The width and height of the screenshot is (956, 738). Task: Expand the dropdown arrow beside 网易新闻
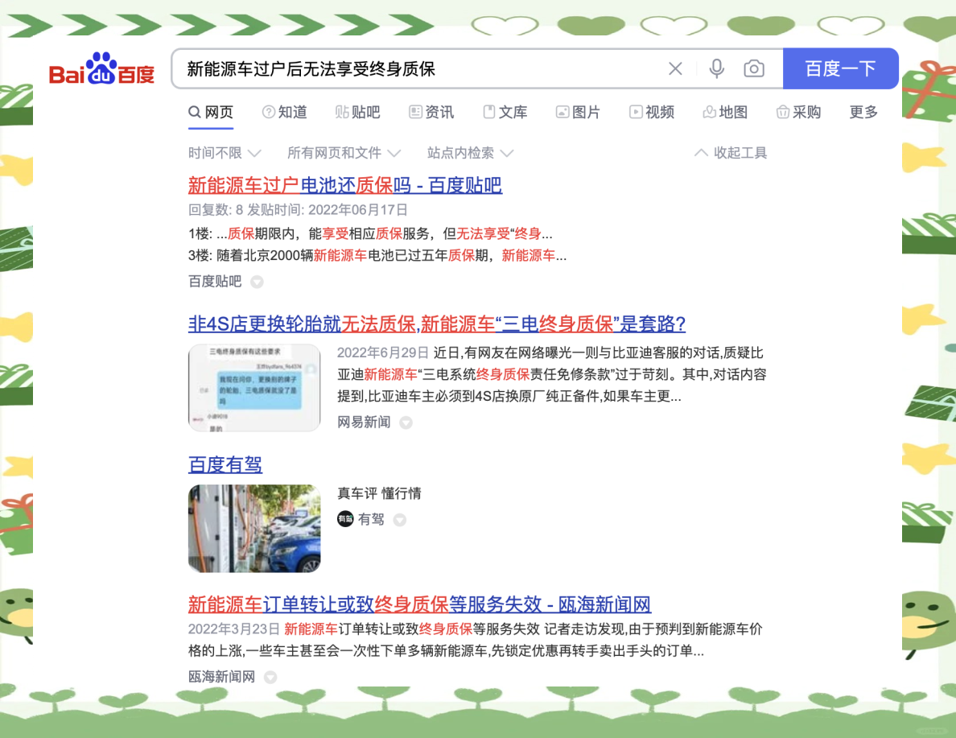[x=406, y=423]
